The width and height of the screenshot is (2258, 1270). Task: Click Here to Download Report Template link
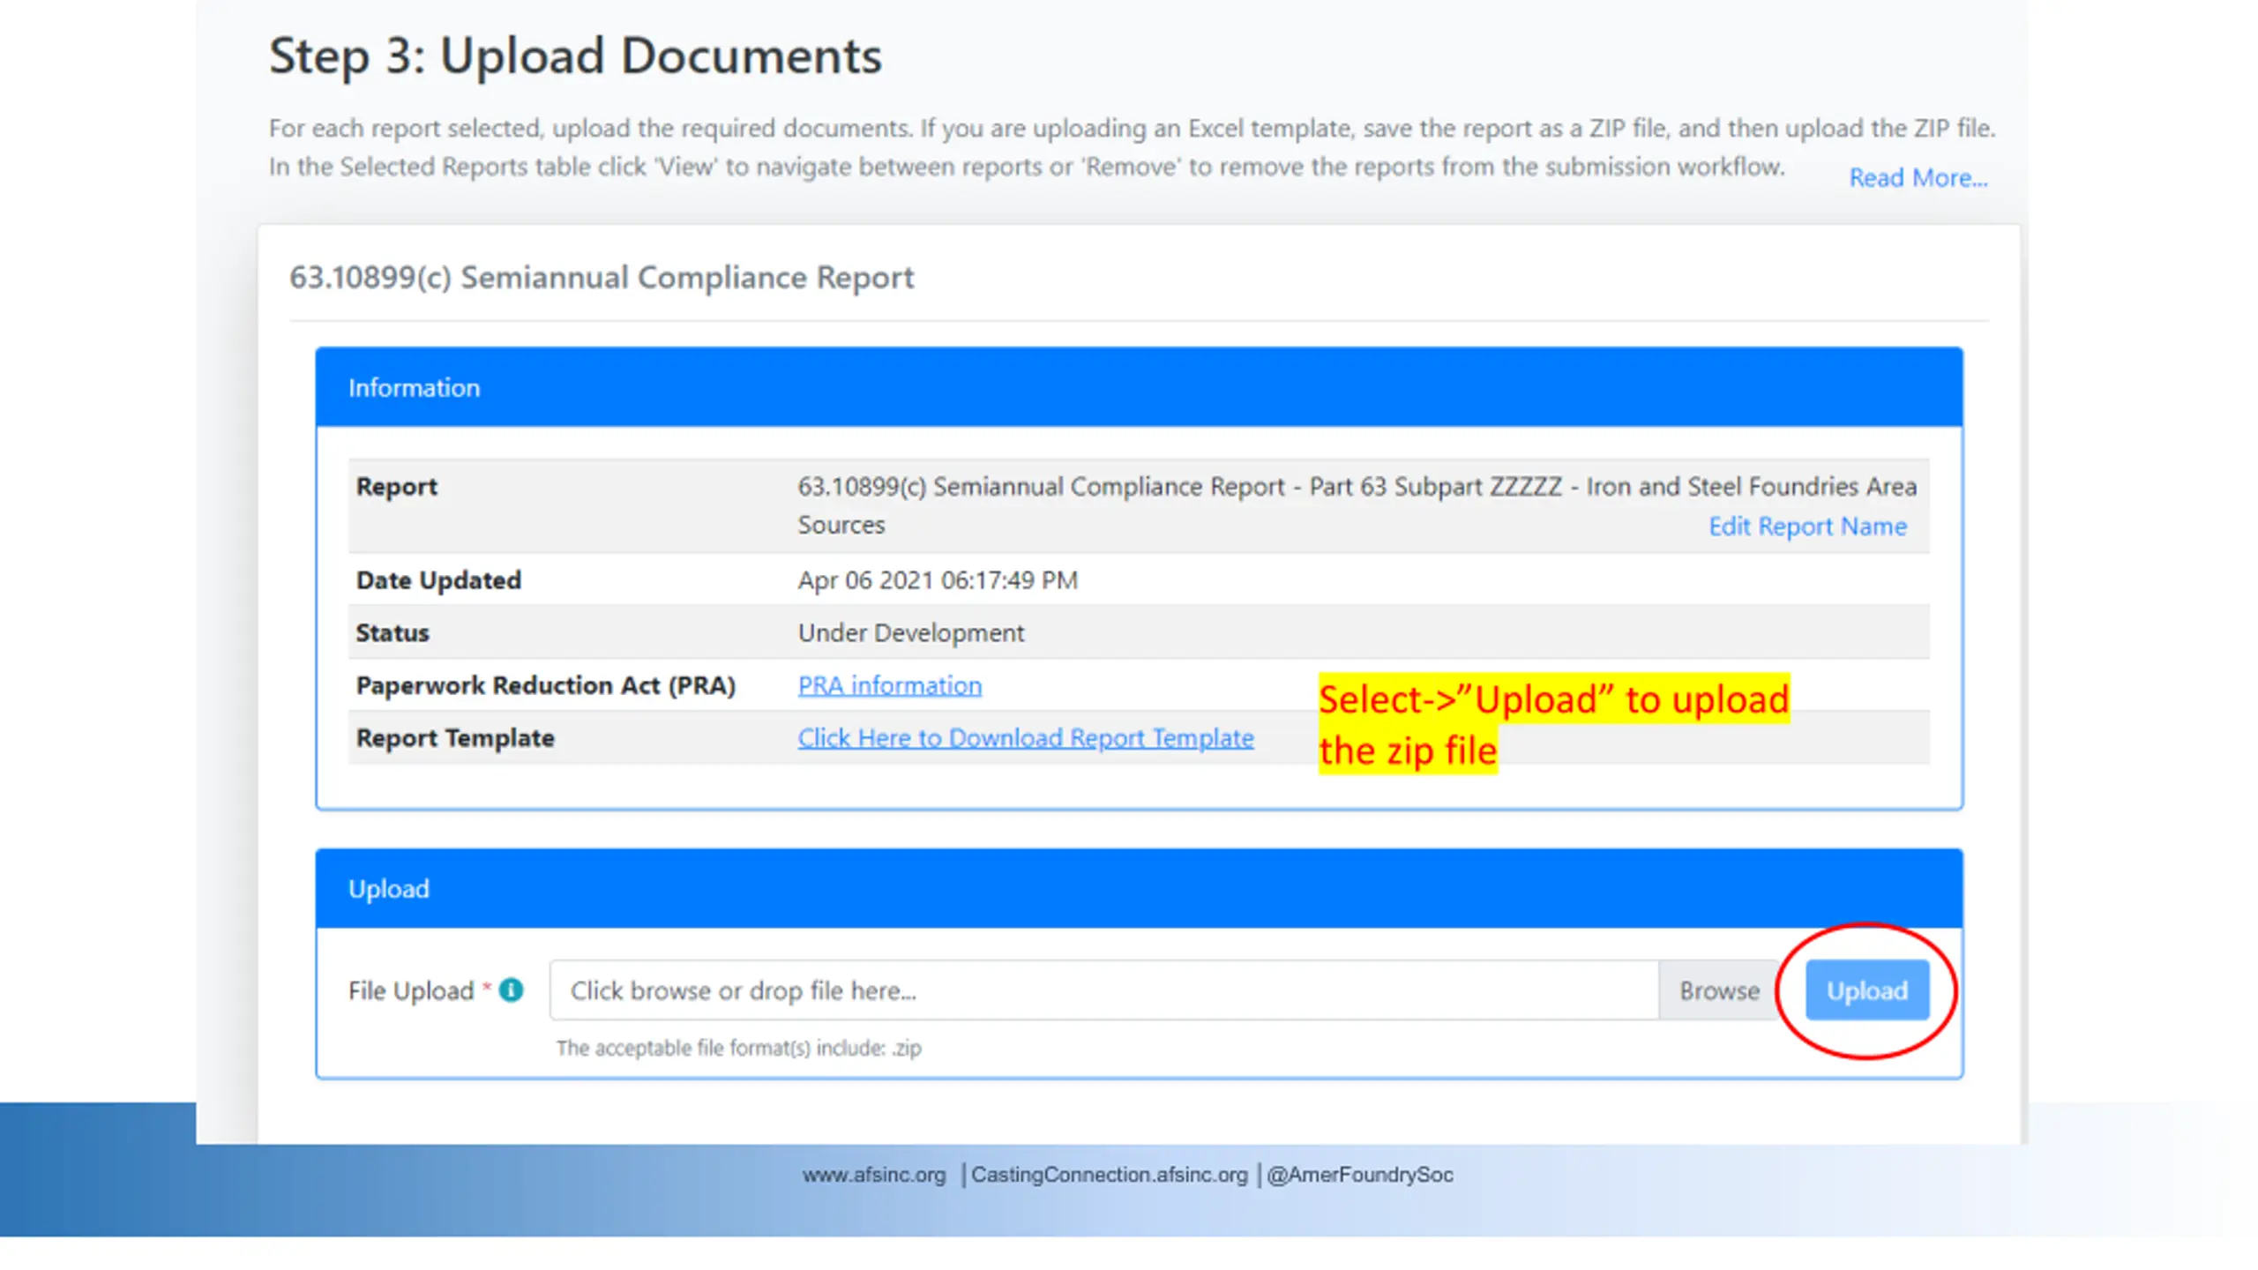click(1025, 738)
